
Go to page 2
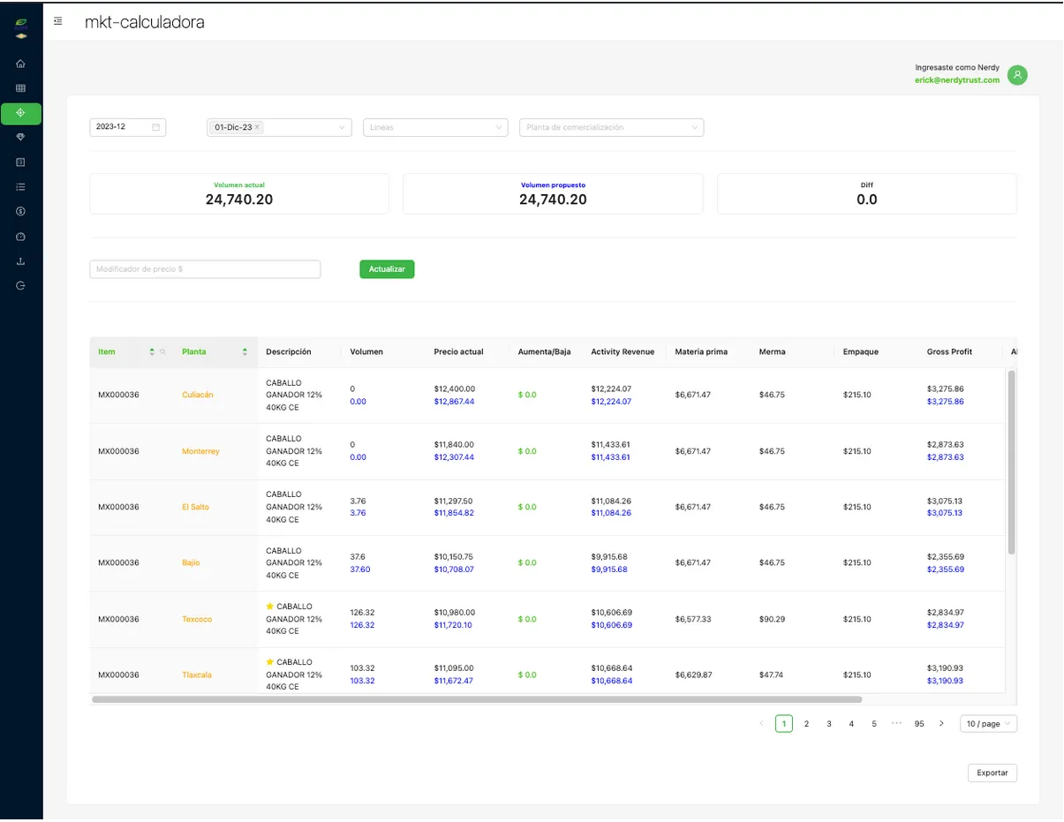(806, 724)
